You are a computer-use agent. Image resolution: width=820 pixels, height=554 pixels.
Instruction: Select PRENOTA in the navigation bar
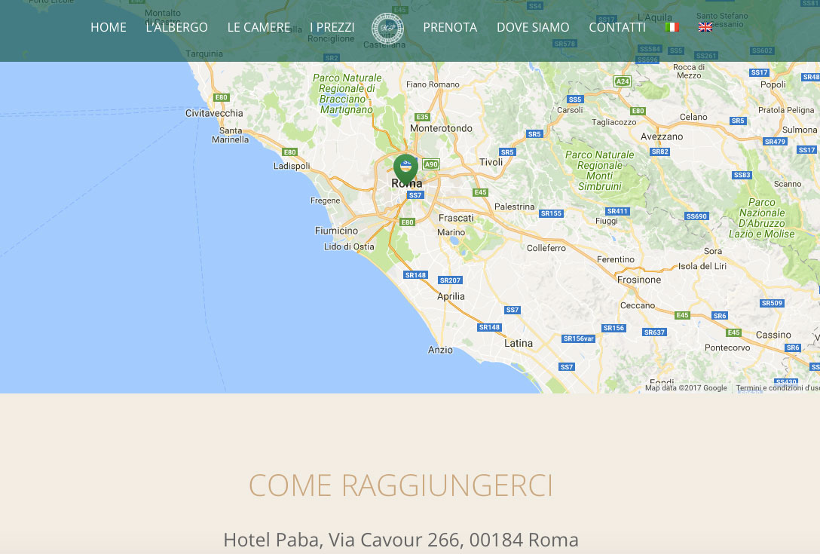tap(450, 27)
